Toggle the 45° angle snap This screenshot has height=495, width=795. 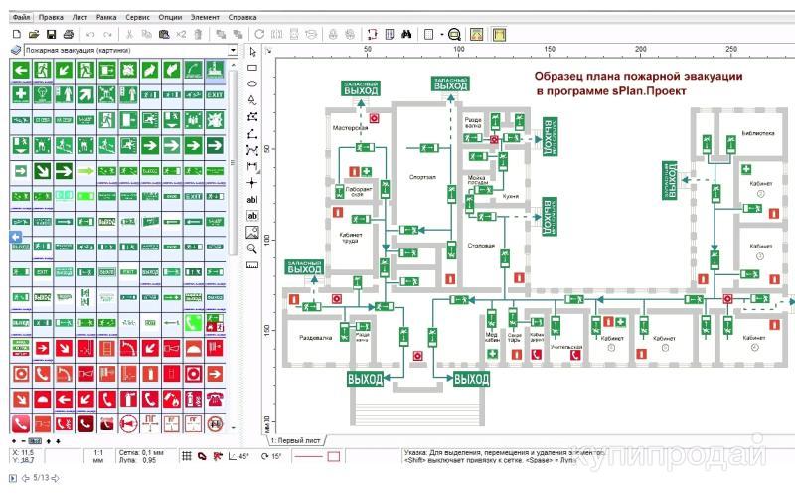click(x=238, y=456)
